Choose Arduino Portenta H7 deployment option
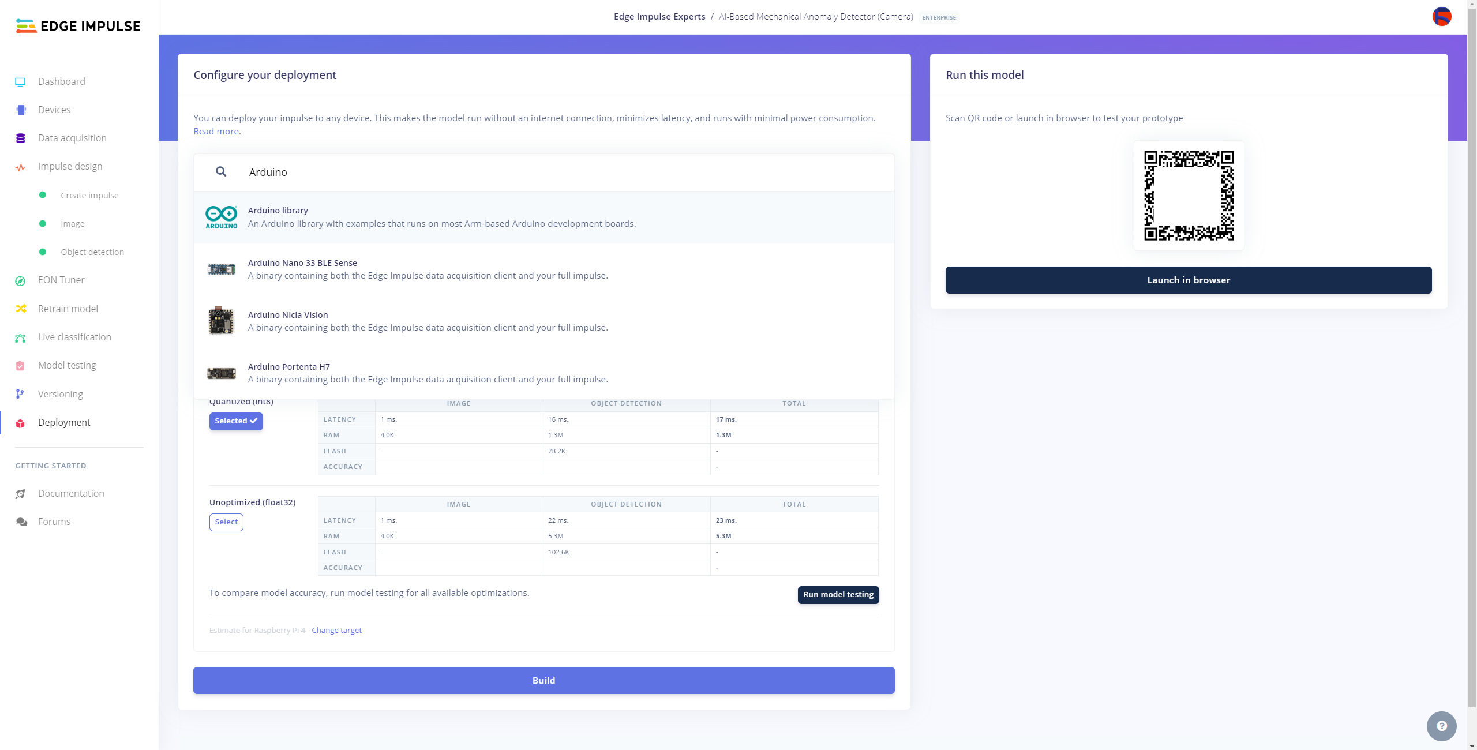Image resolution: width=1477 pixels, height=750 pixels. click(x=427, y=373)
